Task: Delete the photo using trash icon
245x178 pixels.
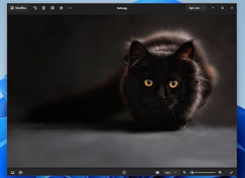Action: click(44, 8)
